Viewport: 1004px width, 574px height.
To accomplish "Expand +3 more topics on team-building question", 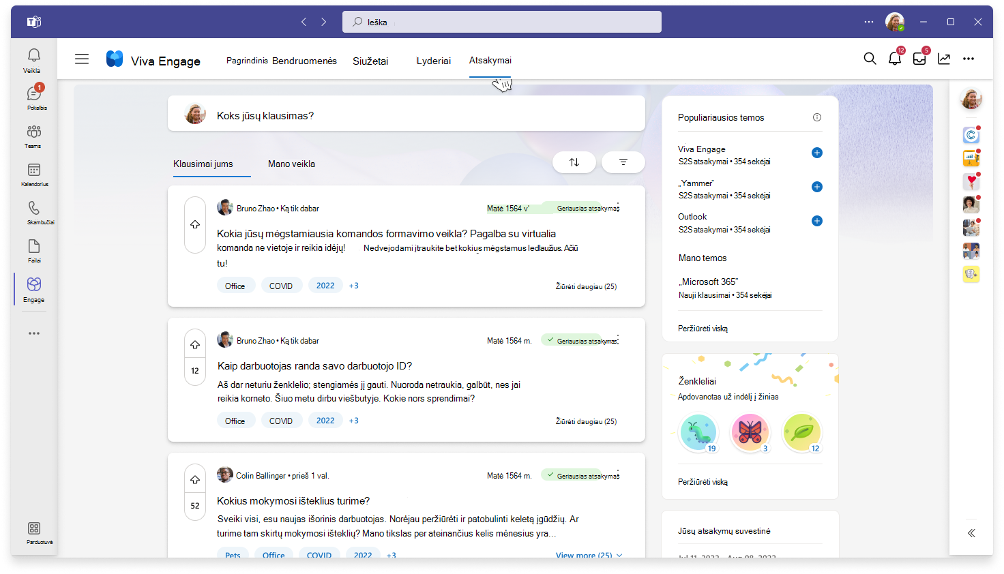I will pos(354,286).
